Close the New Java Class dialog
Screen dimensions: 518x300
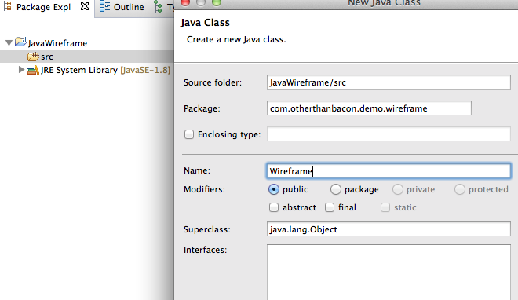pos(185,2)
